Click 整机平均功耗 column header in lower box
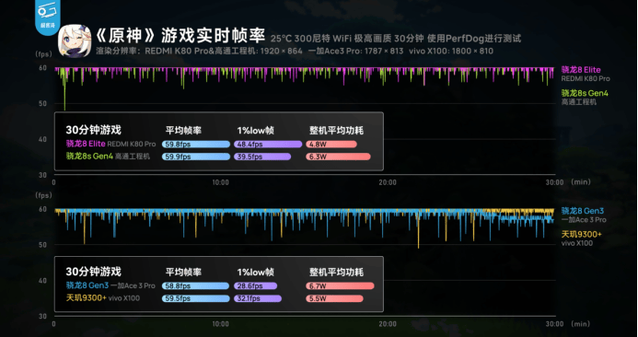Image resolution: width=638 pixels, height=337 pixels. [336, 272]
